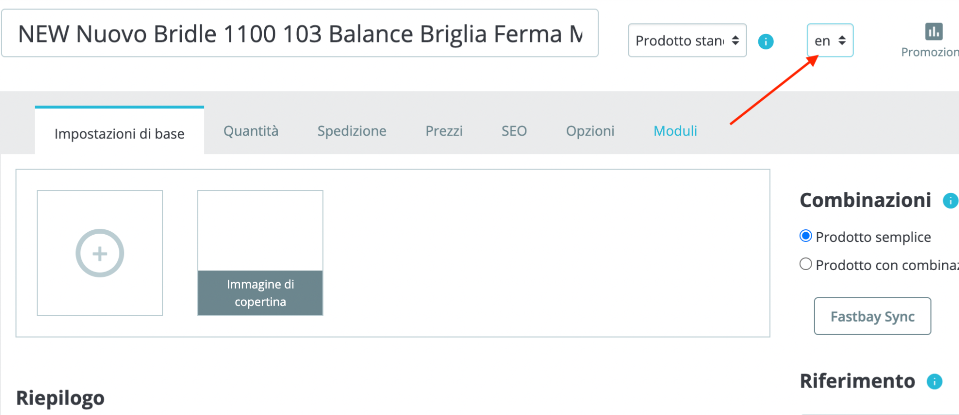The height and width of the screenshot is (415, 959).
Task: Open the Spedizione tab
Action: (x=352, y=131)
